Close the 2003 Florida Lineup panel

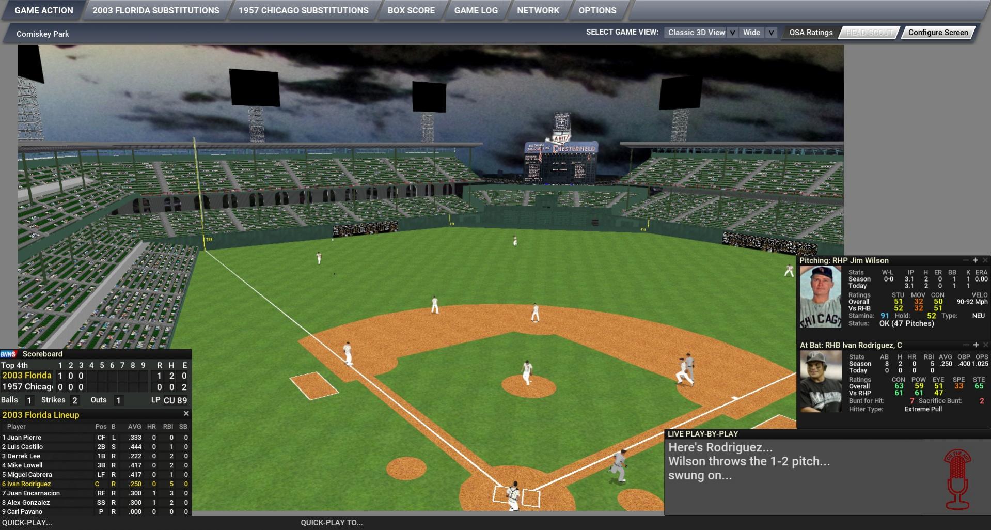(186, 414)
